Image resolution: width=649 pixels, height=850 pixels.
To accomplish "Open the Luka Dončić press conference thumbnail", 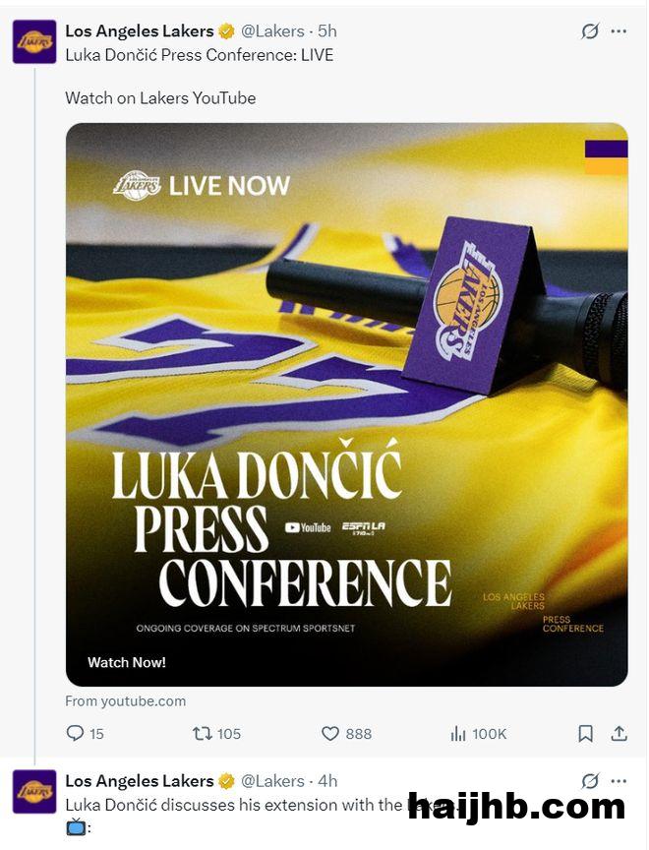I will click(x=346, y=403).
